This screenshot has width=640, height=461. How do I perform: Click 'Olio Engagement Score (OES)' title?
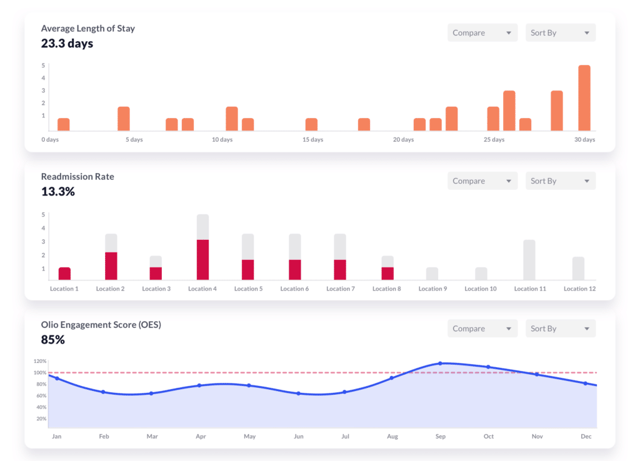pos(101,325)
